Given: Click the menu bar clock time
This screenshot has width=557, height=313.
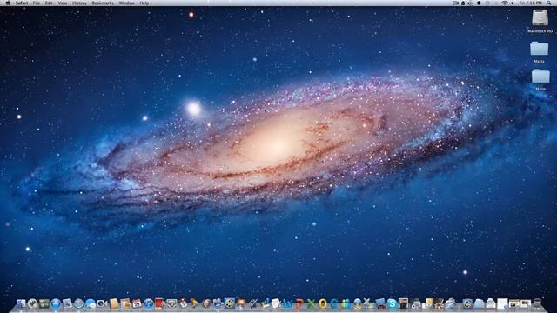Looking at the screenshot, I should click(530, 3).
